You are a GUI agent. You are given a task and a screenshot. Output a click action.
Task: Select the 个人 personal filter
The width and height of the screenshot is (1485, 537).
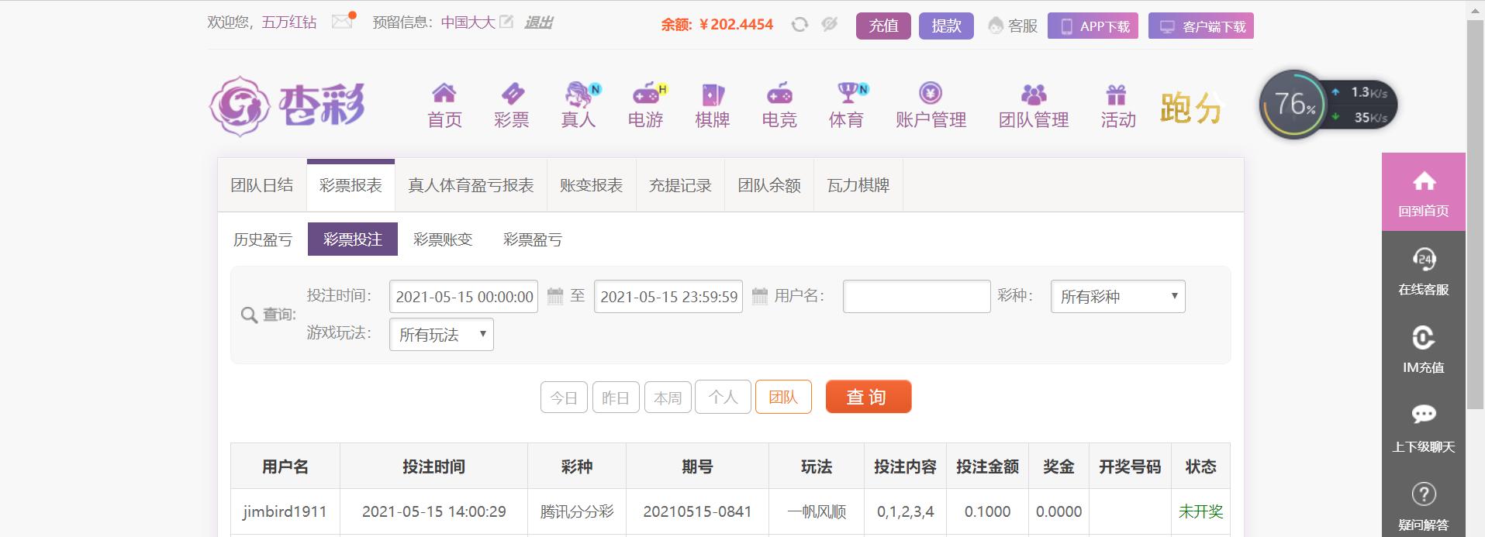723,397
